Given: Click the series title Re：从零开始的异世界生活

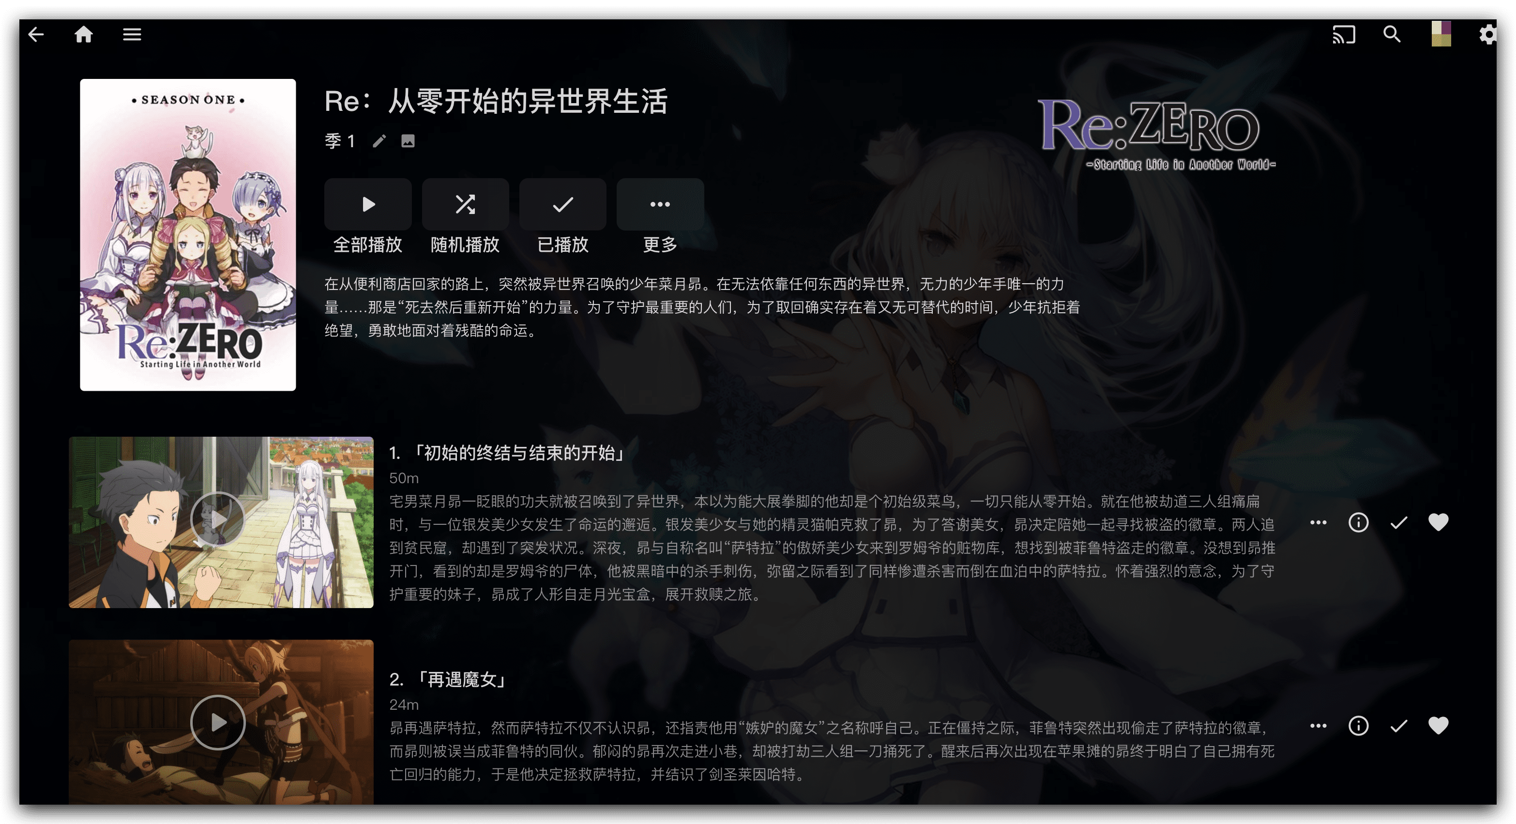Looking at the screenshot, I should click(496, 101).
